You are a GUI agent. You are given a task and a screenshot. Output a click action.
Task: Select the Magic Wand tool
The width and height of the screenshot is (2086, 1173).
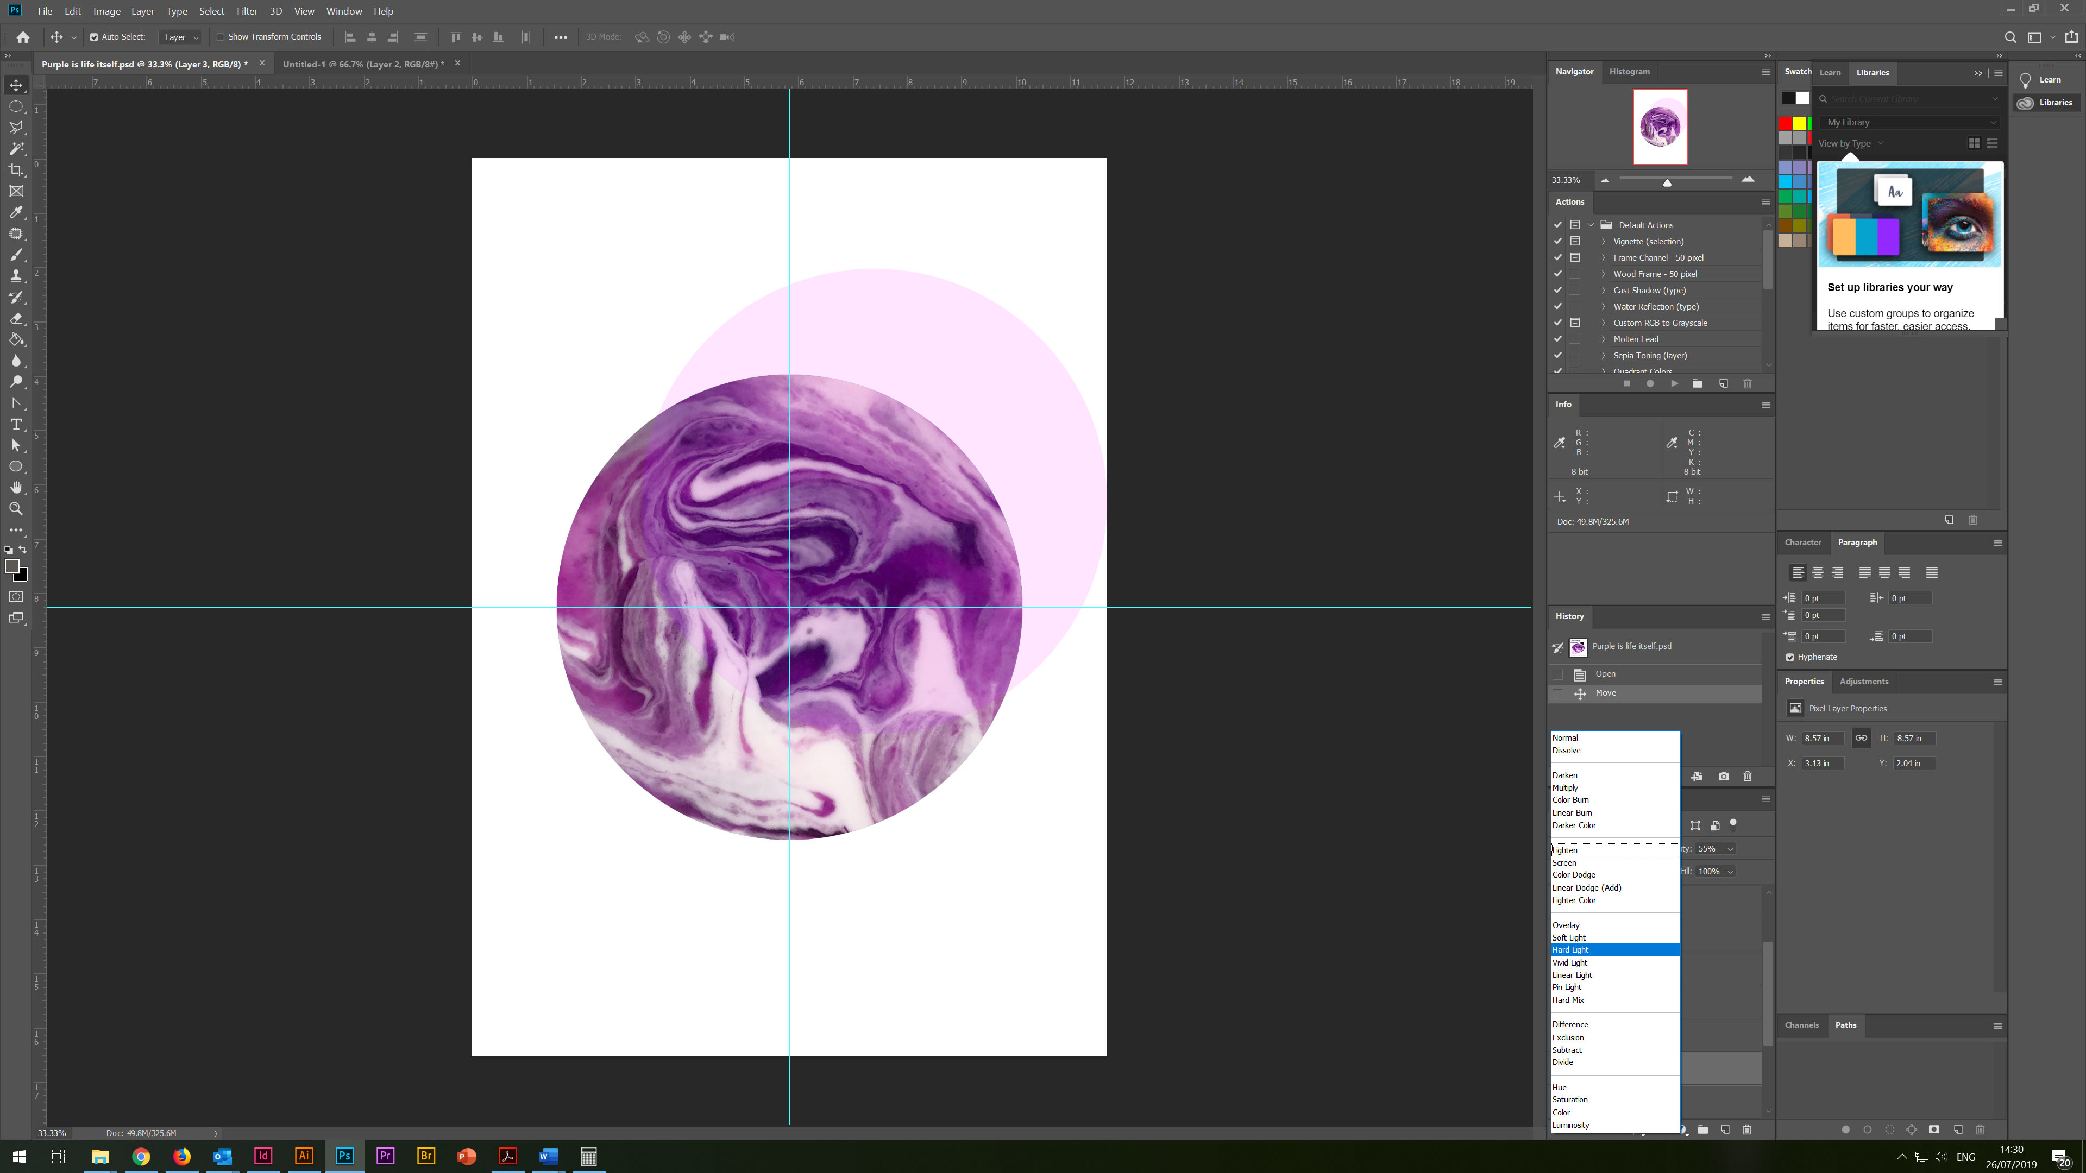coord(16,149)
